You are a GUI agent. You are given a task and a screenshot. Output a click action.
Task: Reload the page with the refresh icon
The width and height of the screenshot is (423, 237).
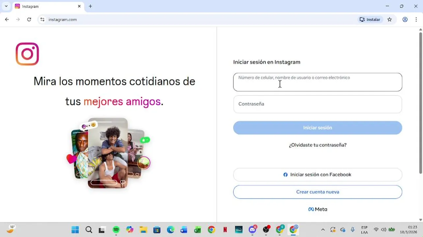point(29,19)
